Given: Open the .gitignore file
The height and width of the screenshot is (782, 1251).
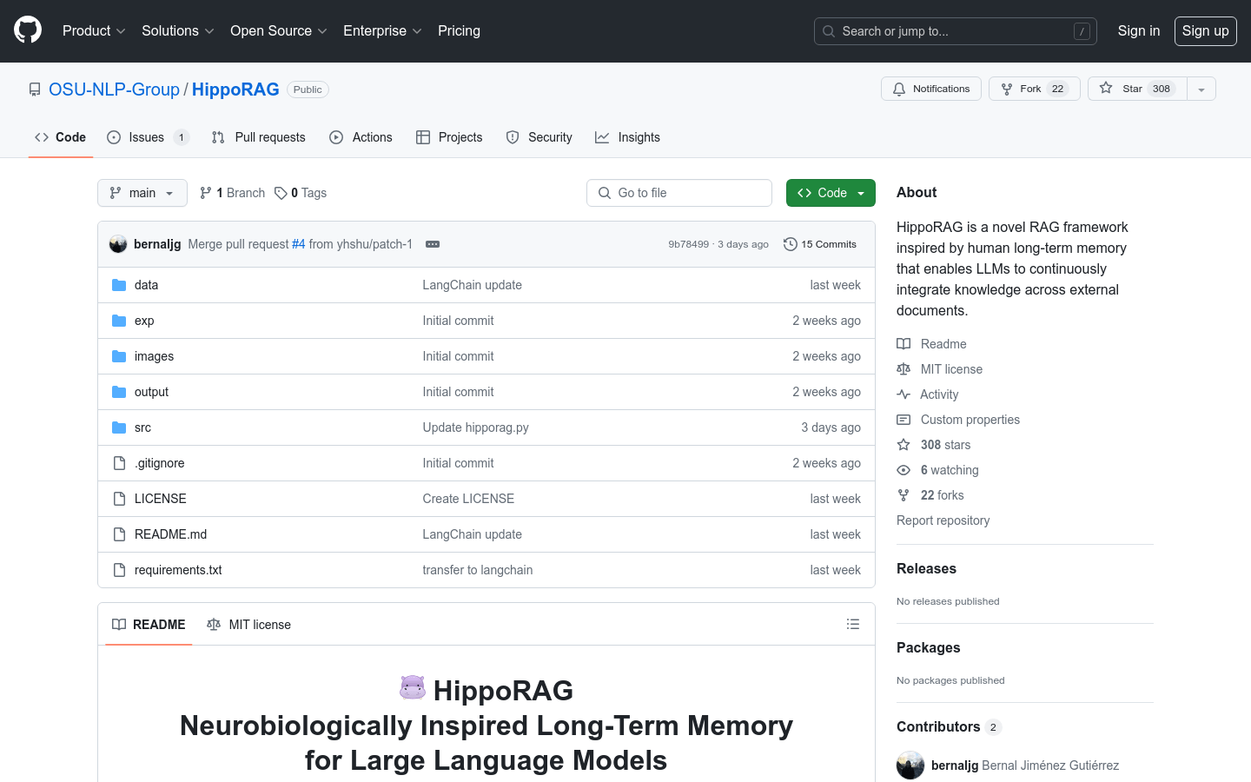Looking at the screenshot, I should [159, 463].
